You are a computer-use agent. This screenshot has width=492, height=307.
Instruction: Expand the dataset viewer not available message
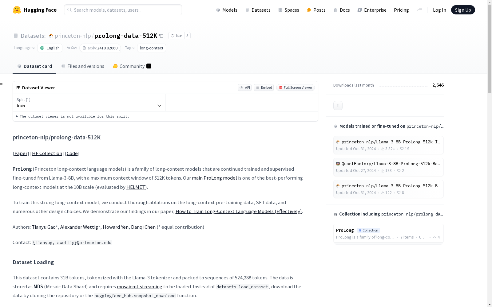pos(73,116)
